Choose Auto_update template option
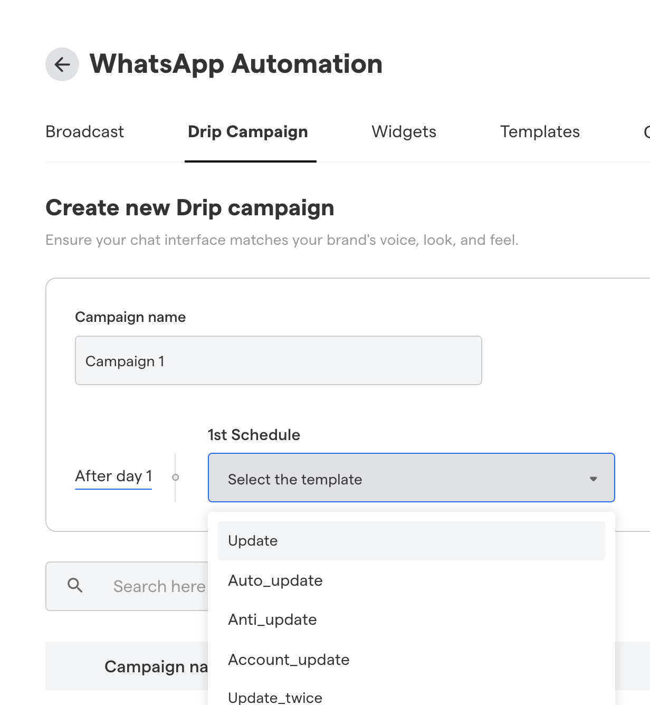Viewport: 650px width, 705px height. pyautogui.click(x=275, y=580)
